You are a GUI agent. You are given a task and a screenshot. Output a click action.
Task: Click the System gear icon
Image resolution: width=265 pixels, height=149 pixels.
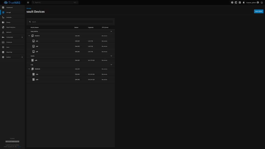click(x=3, y=57)
